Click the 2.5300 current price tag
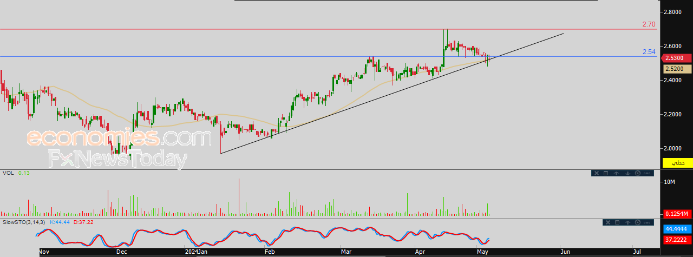 pos(678,58)
